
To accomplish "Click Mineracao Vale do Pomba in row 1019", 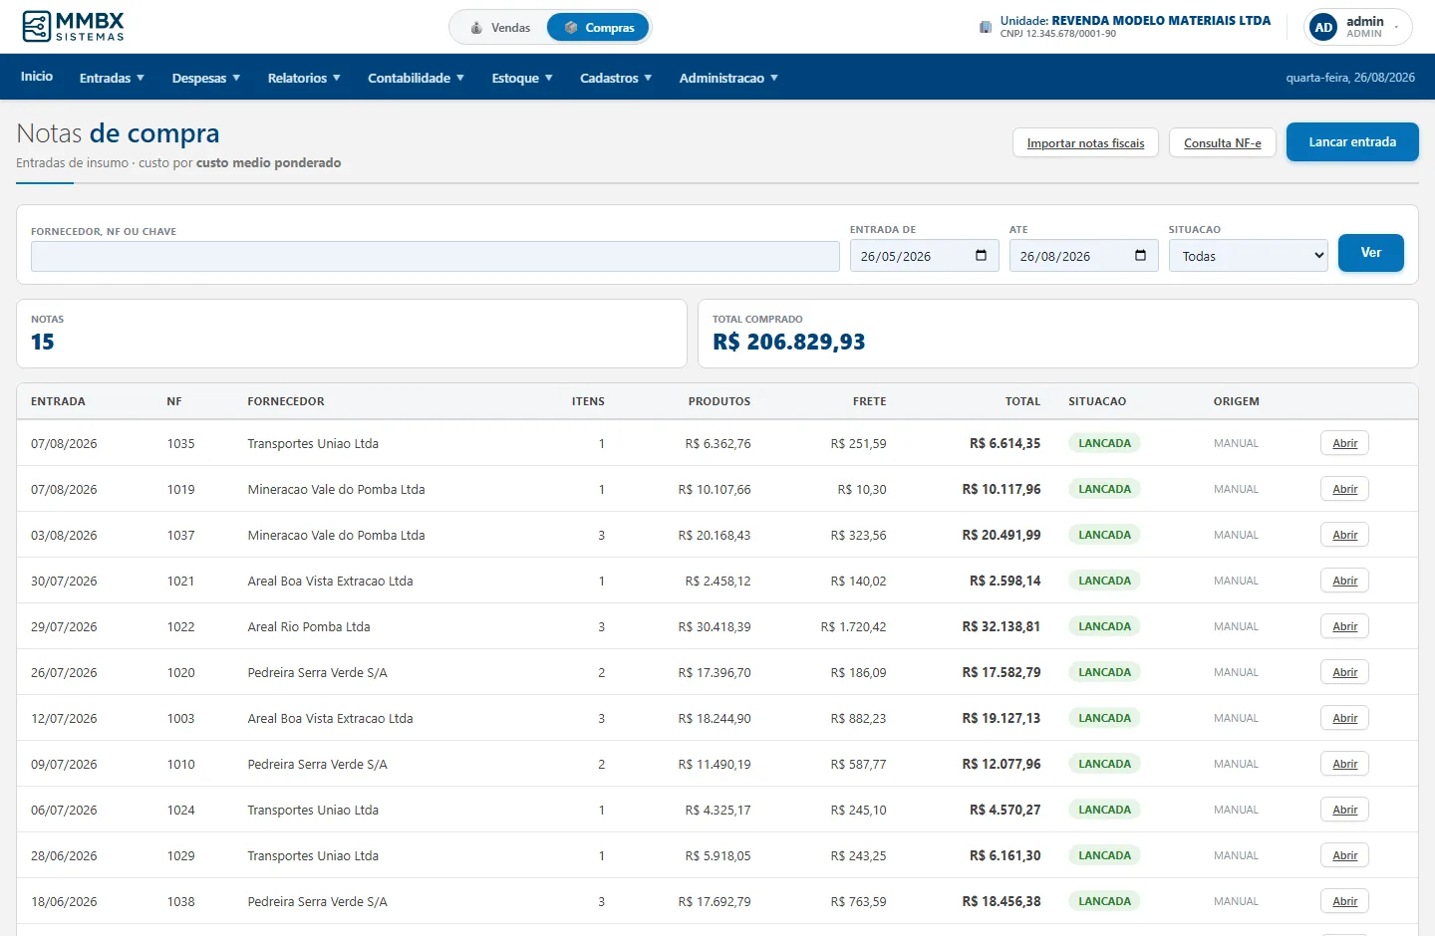I will click(x=336, y=489).
